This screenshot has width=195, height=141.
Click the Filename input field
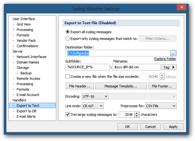136,67
